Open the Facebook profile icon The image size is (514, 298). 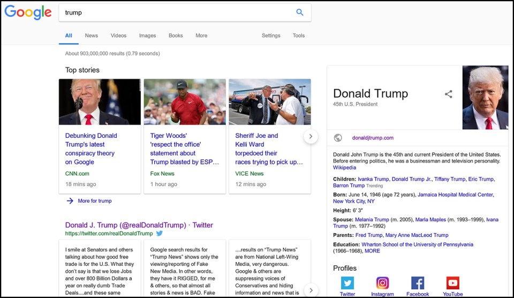point(418,283)
